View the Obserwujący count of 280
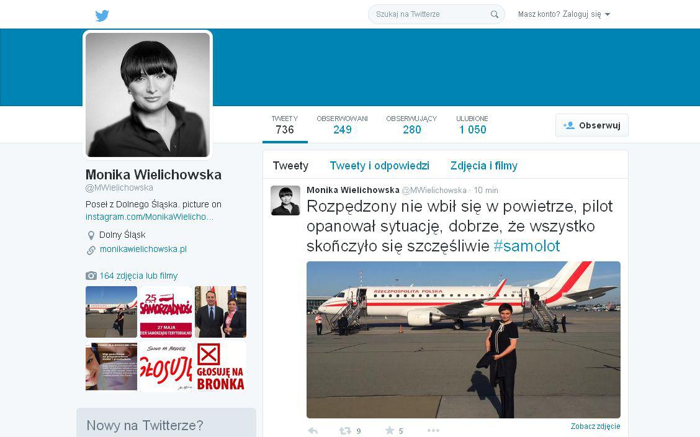Image resolution: width=700 pixels, height=437 pixels. [x=411, y=125]
